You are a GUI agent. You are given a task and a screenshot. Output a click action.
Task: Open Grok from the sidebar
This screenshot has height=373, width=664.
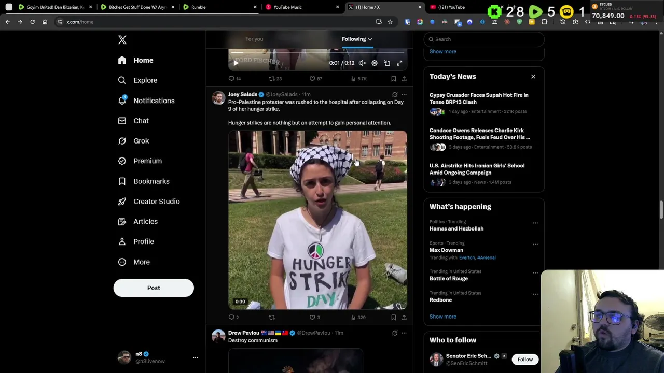pos(133,141)
